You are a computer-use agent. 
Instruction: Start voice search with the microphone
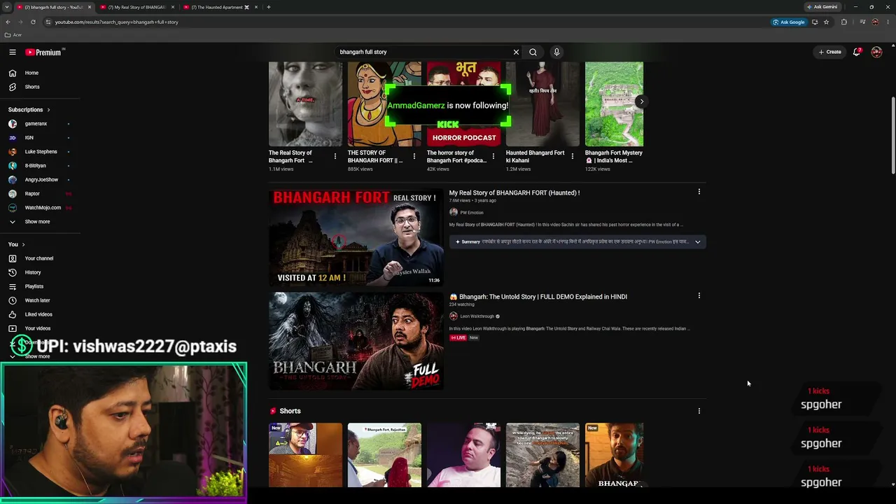click(x=556, y=52)
